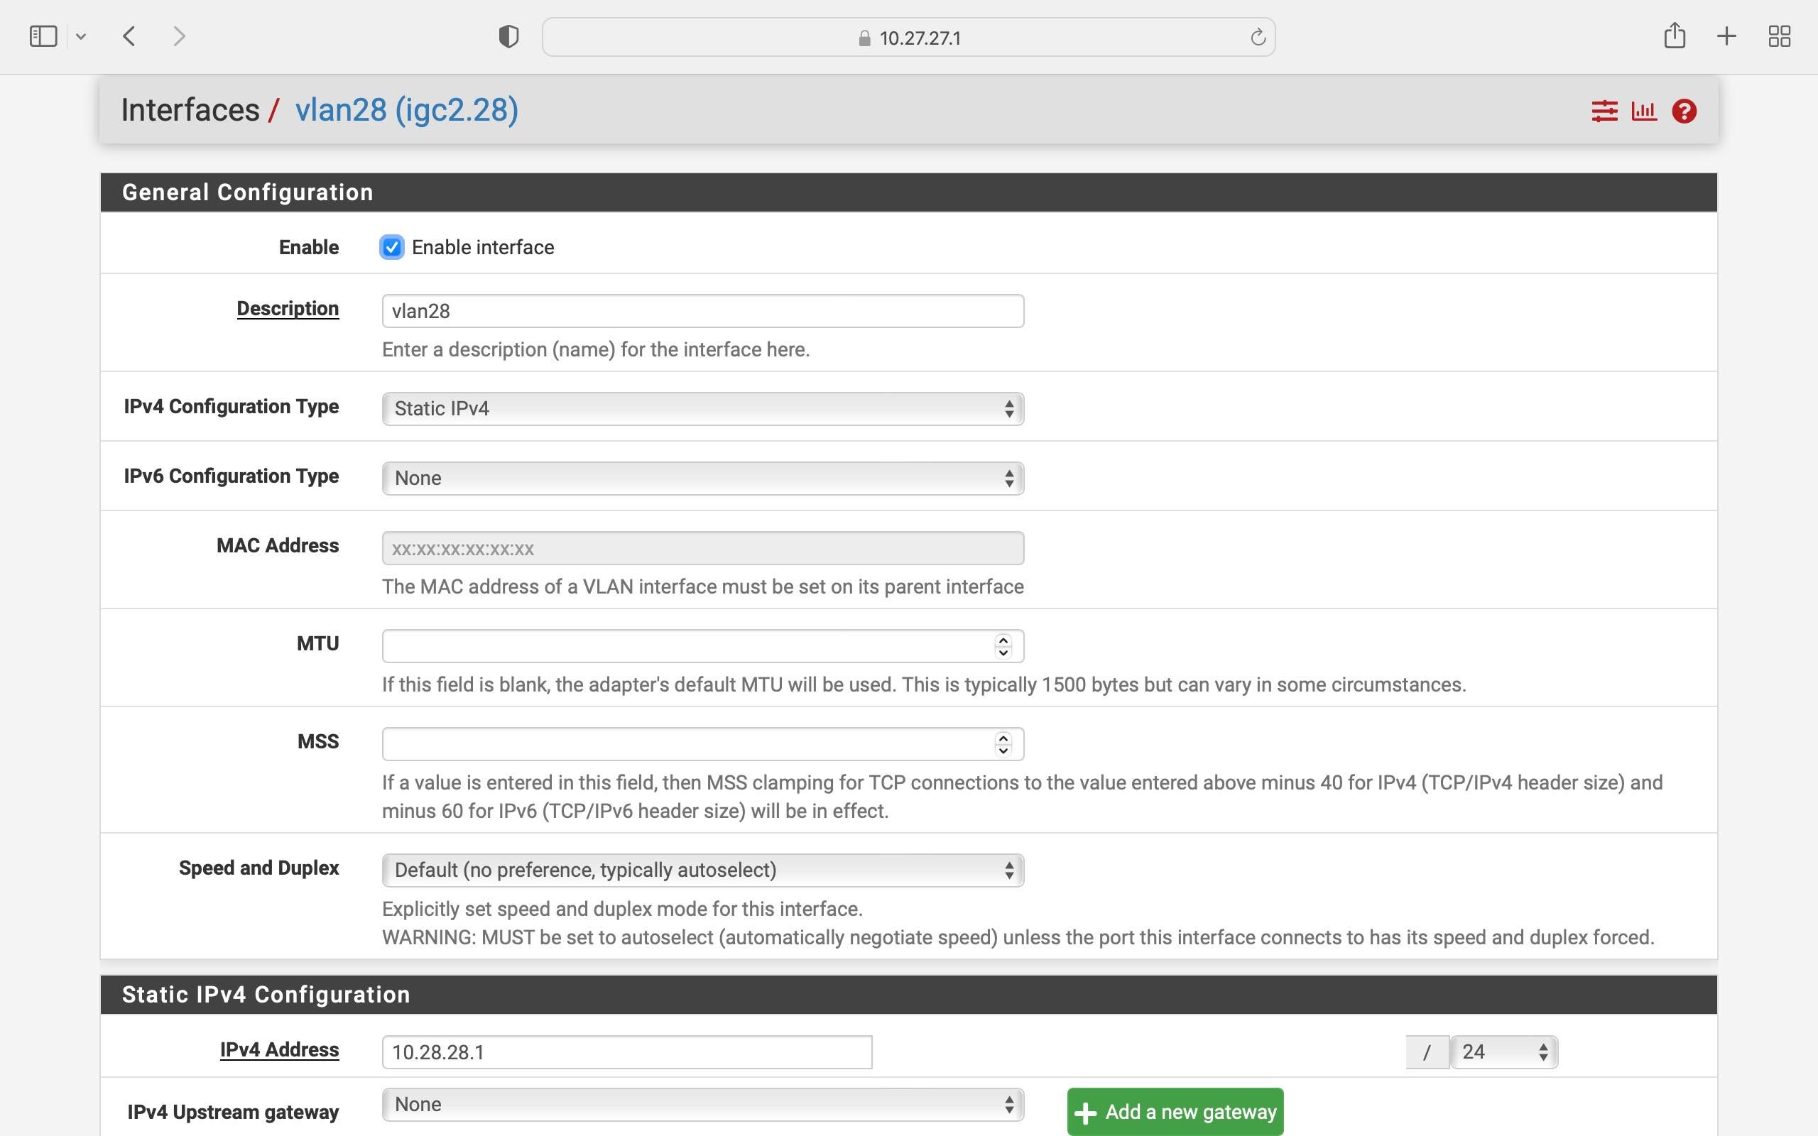This screenshot has width=1818, height=1136.
Task: Reload the page with the refresh icon
Action: (x=1258, y=37)
